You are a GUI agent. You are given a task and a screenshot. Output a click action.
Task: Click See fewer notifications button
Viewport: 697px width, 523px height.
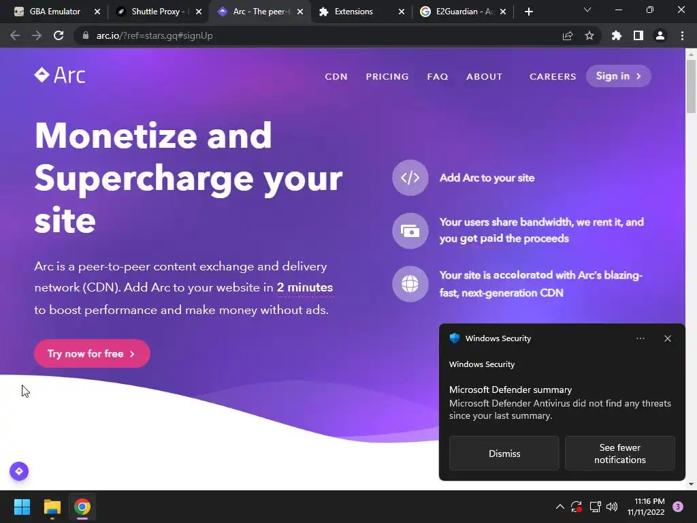click(x=619, y=453)
